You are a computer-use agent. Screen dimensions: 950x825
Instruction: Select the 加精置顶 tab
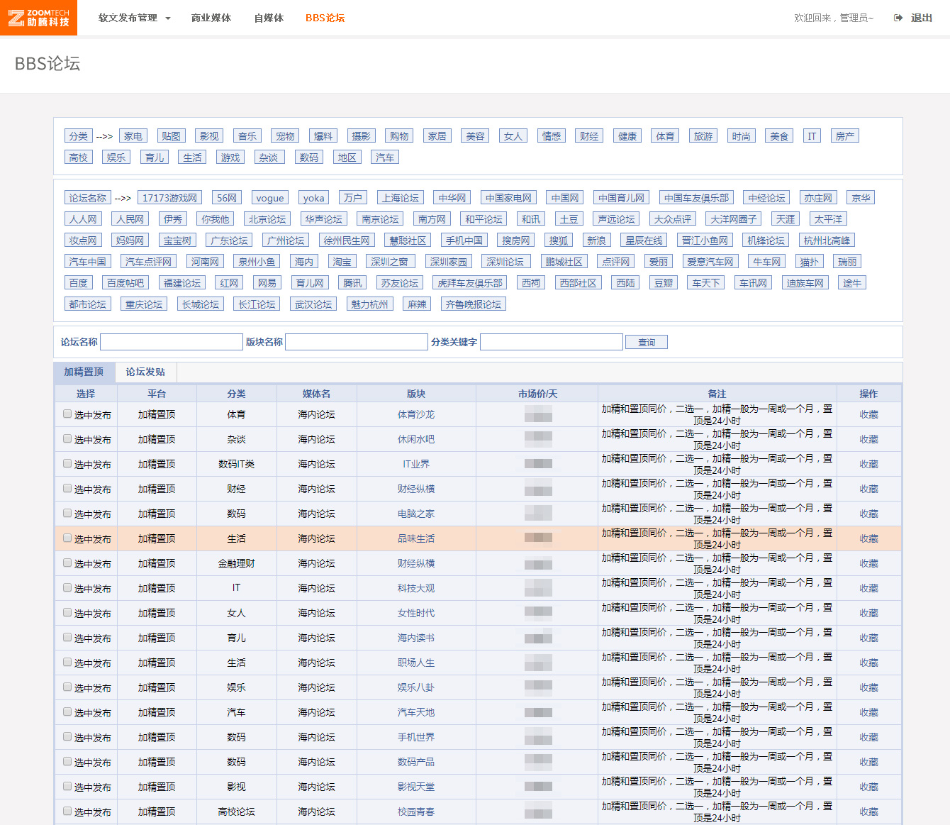point(84,372)
